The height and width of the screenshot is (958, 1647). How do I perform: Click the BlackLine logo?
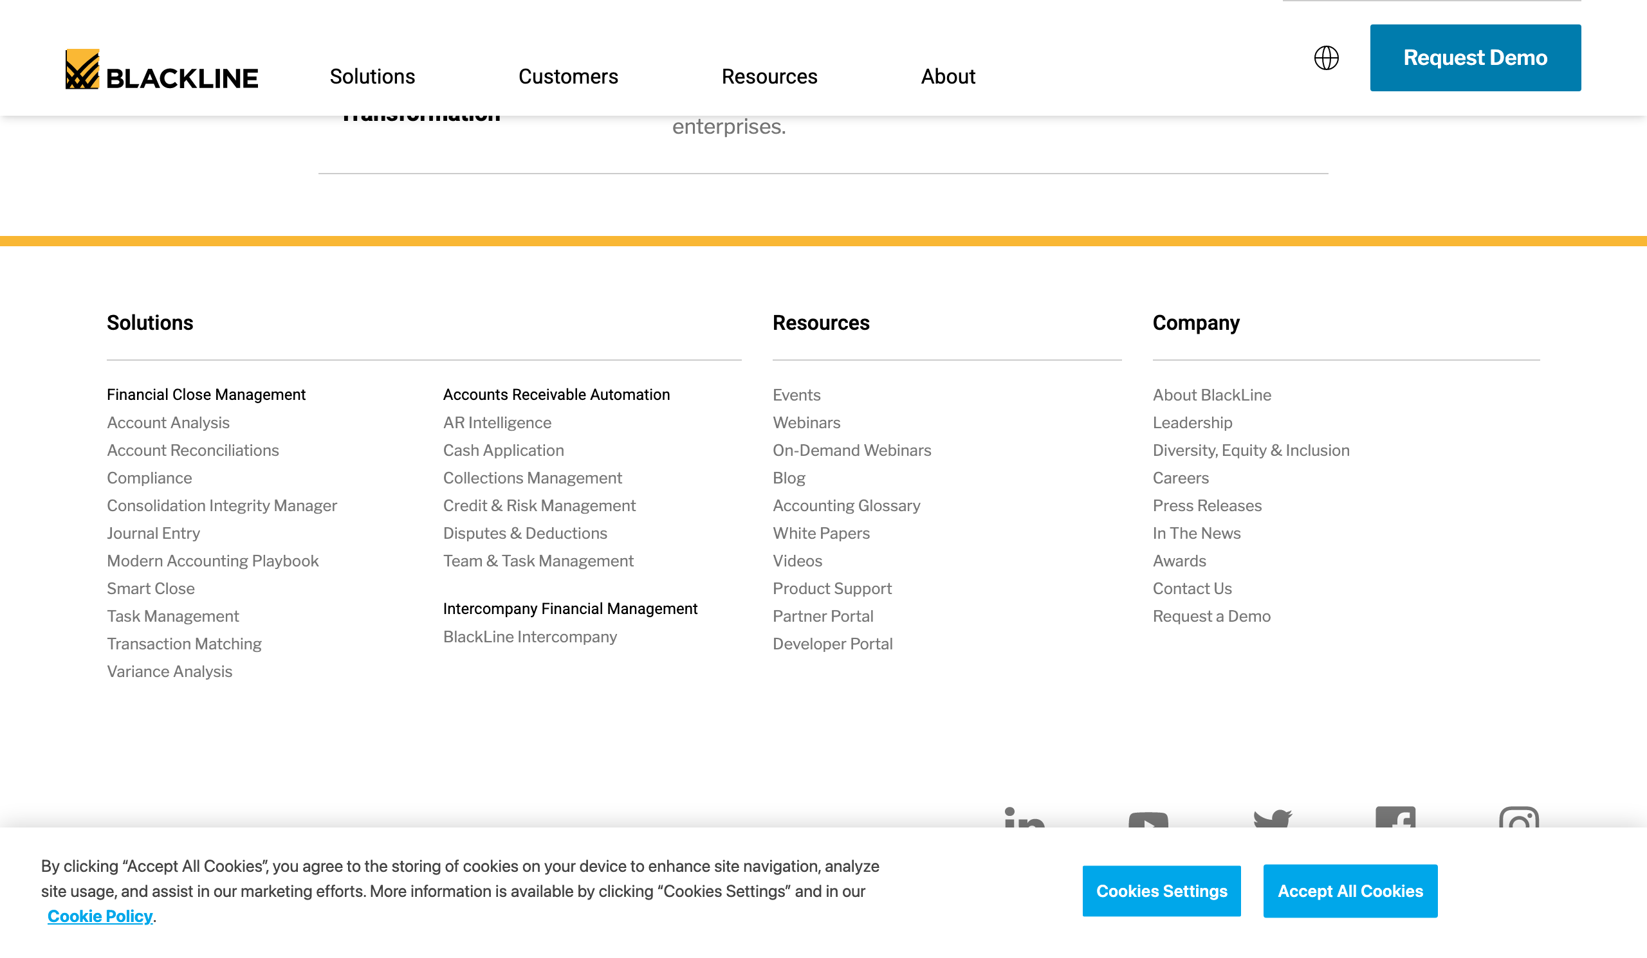tap(161, 70)
